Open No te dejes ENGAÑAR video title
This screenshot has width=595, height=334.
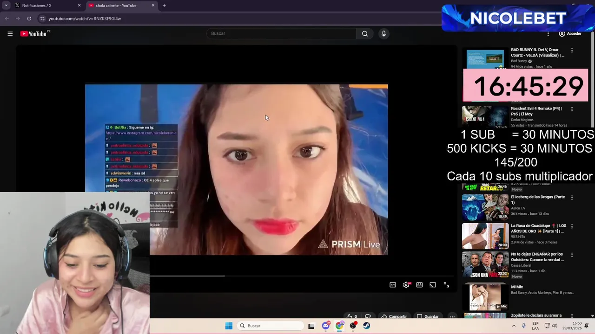537,257
